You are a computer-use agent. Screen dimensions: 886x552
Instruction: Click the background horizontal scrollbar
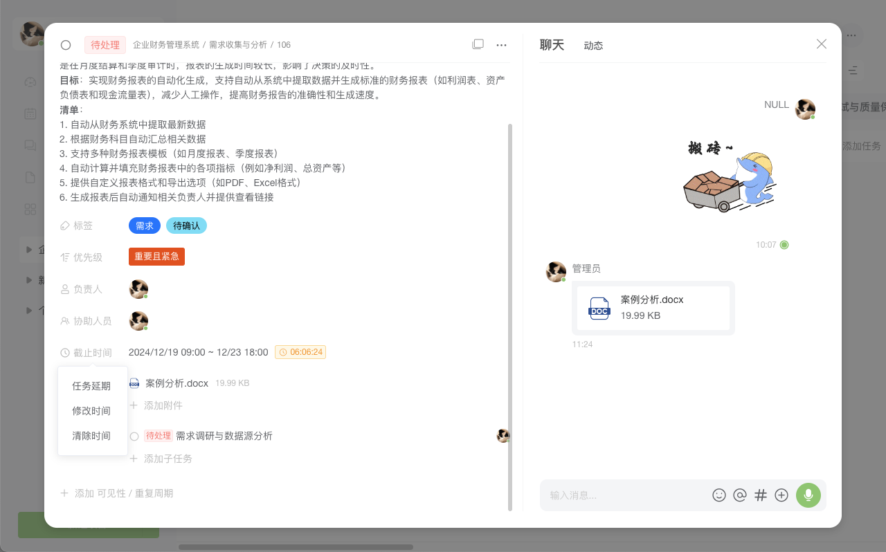click(296, 547)
